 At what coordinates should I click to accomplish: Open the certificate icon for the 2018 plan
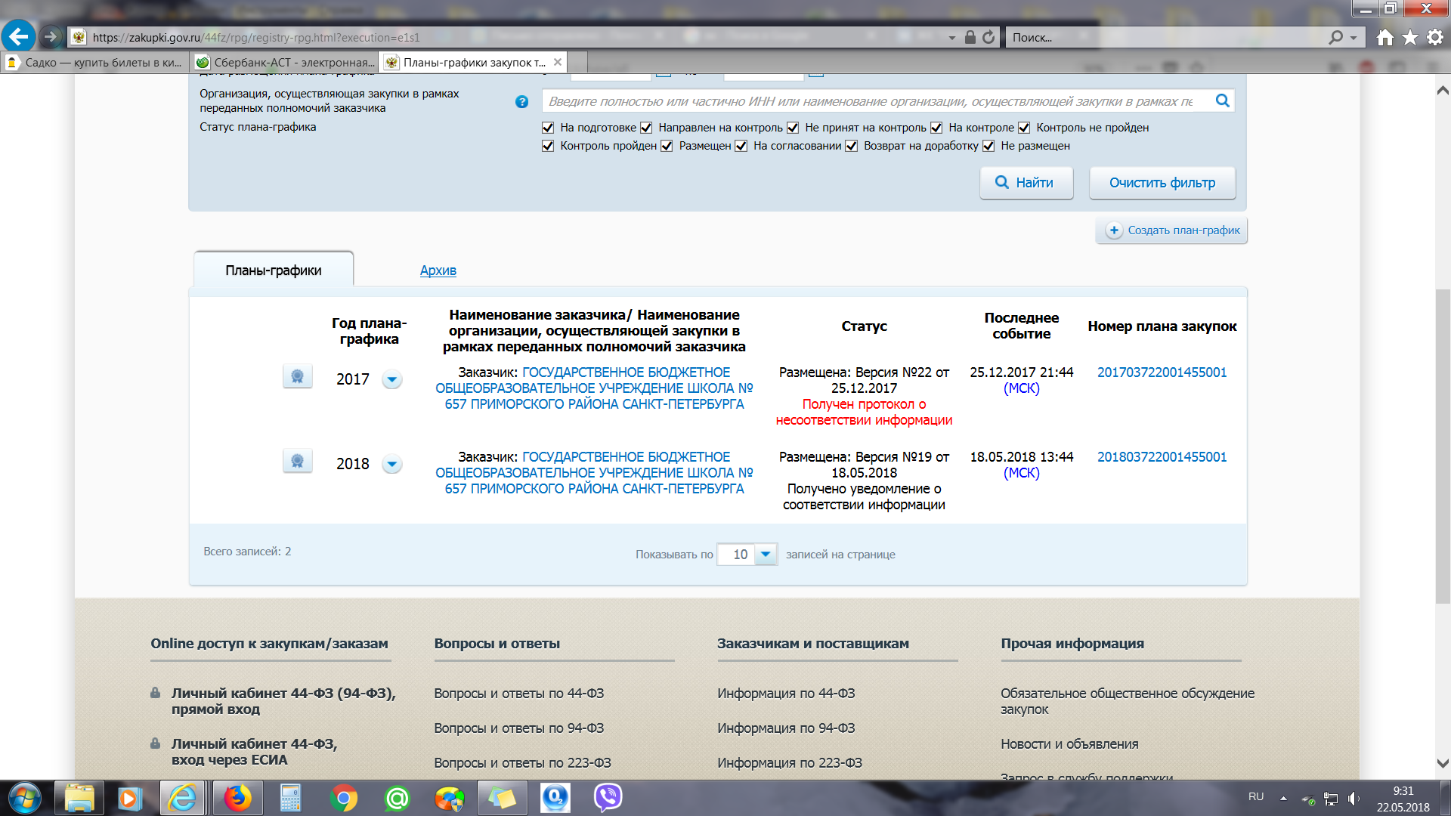[298, 460]
